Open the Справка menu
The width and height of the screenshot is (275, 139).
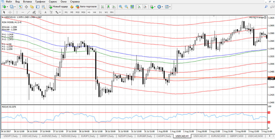[x=75, y=2]
